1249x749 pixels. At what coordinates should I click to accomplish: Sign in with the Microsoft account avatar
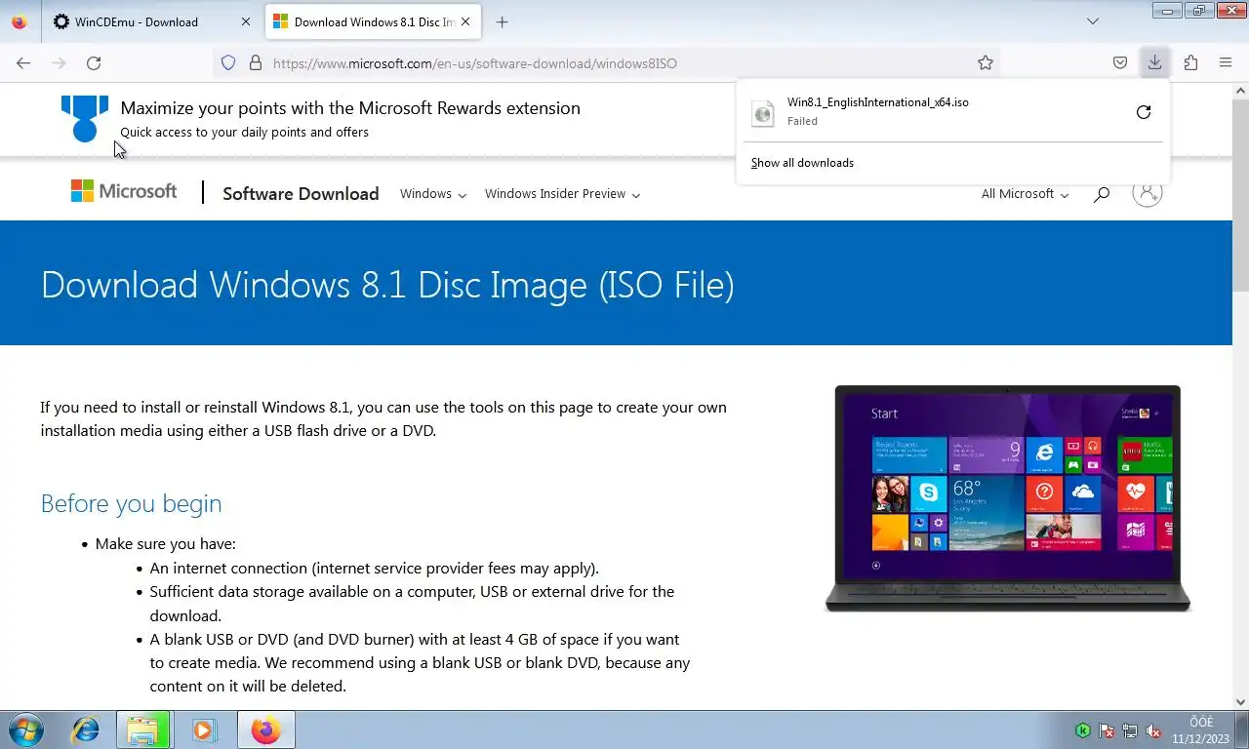[x=1147, y=193]
